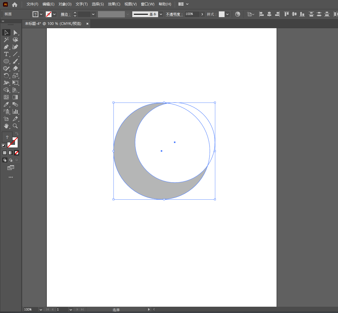338x313 pixels.
Task: Activate the Type tool
Action: (x=6, y=54)
